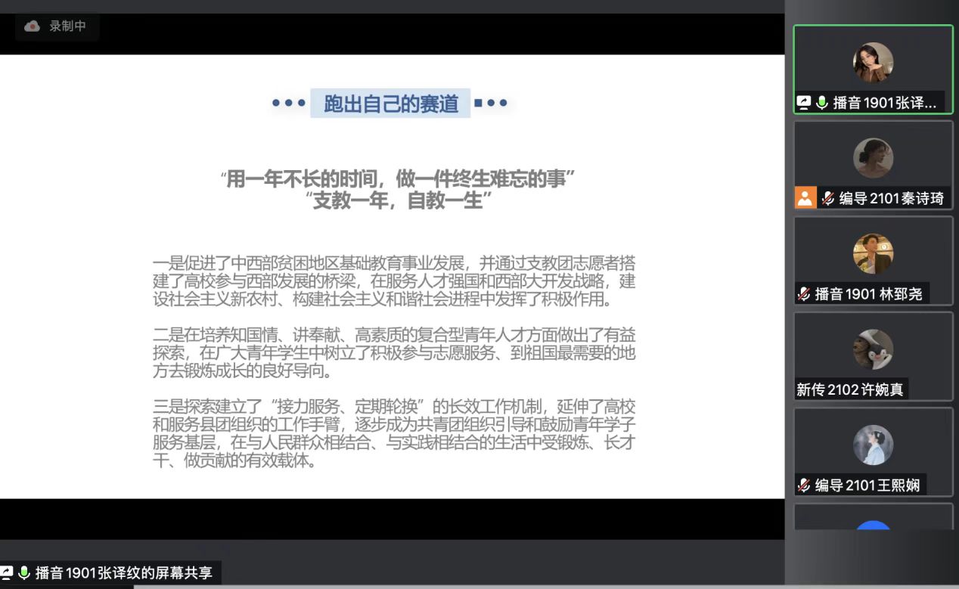
Task: Click screen-share icon in bottom sharing label
Action: coord(7,573)
